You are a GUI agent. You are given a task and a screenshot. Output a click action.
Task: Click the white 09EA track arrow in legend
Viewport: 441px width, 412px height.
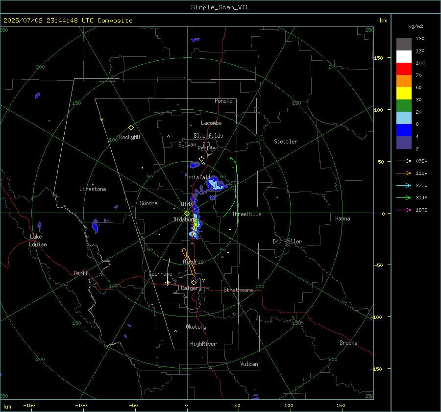pos(404,161)
